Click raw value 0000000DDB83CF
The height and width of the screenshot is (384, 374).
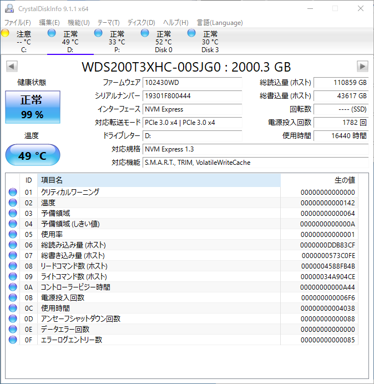click(327, 245)
